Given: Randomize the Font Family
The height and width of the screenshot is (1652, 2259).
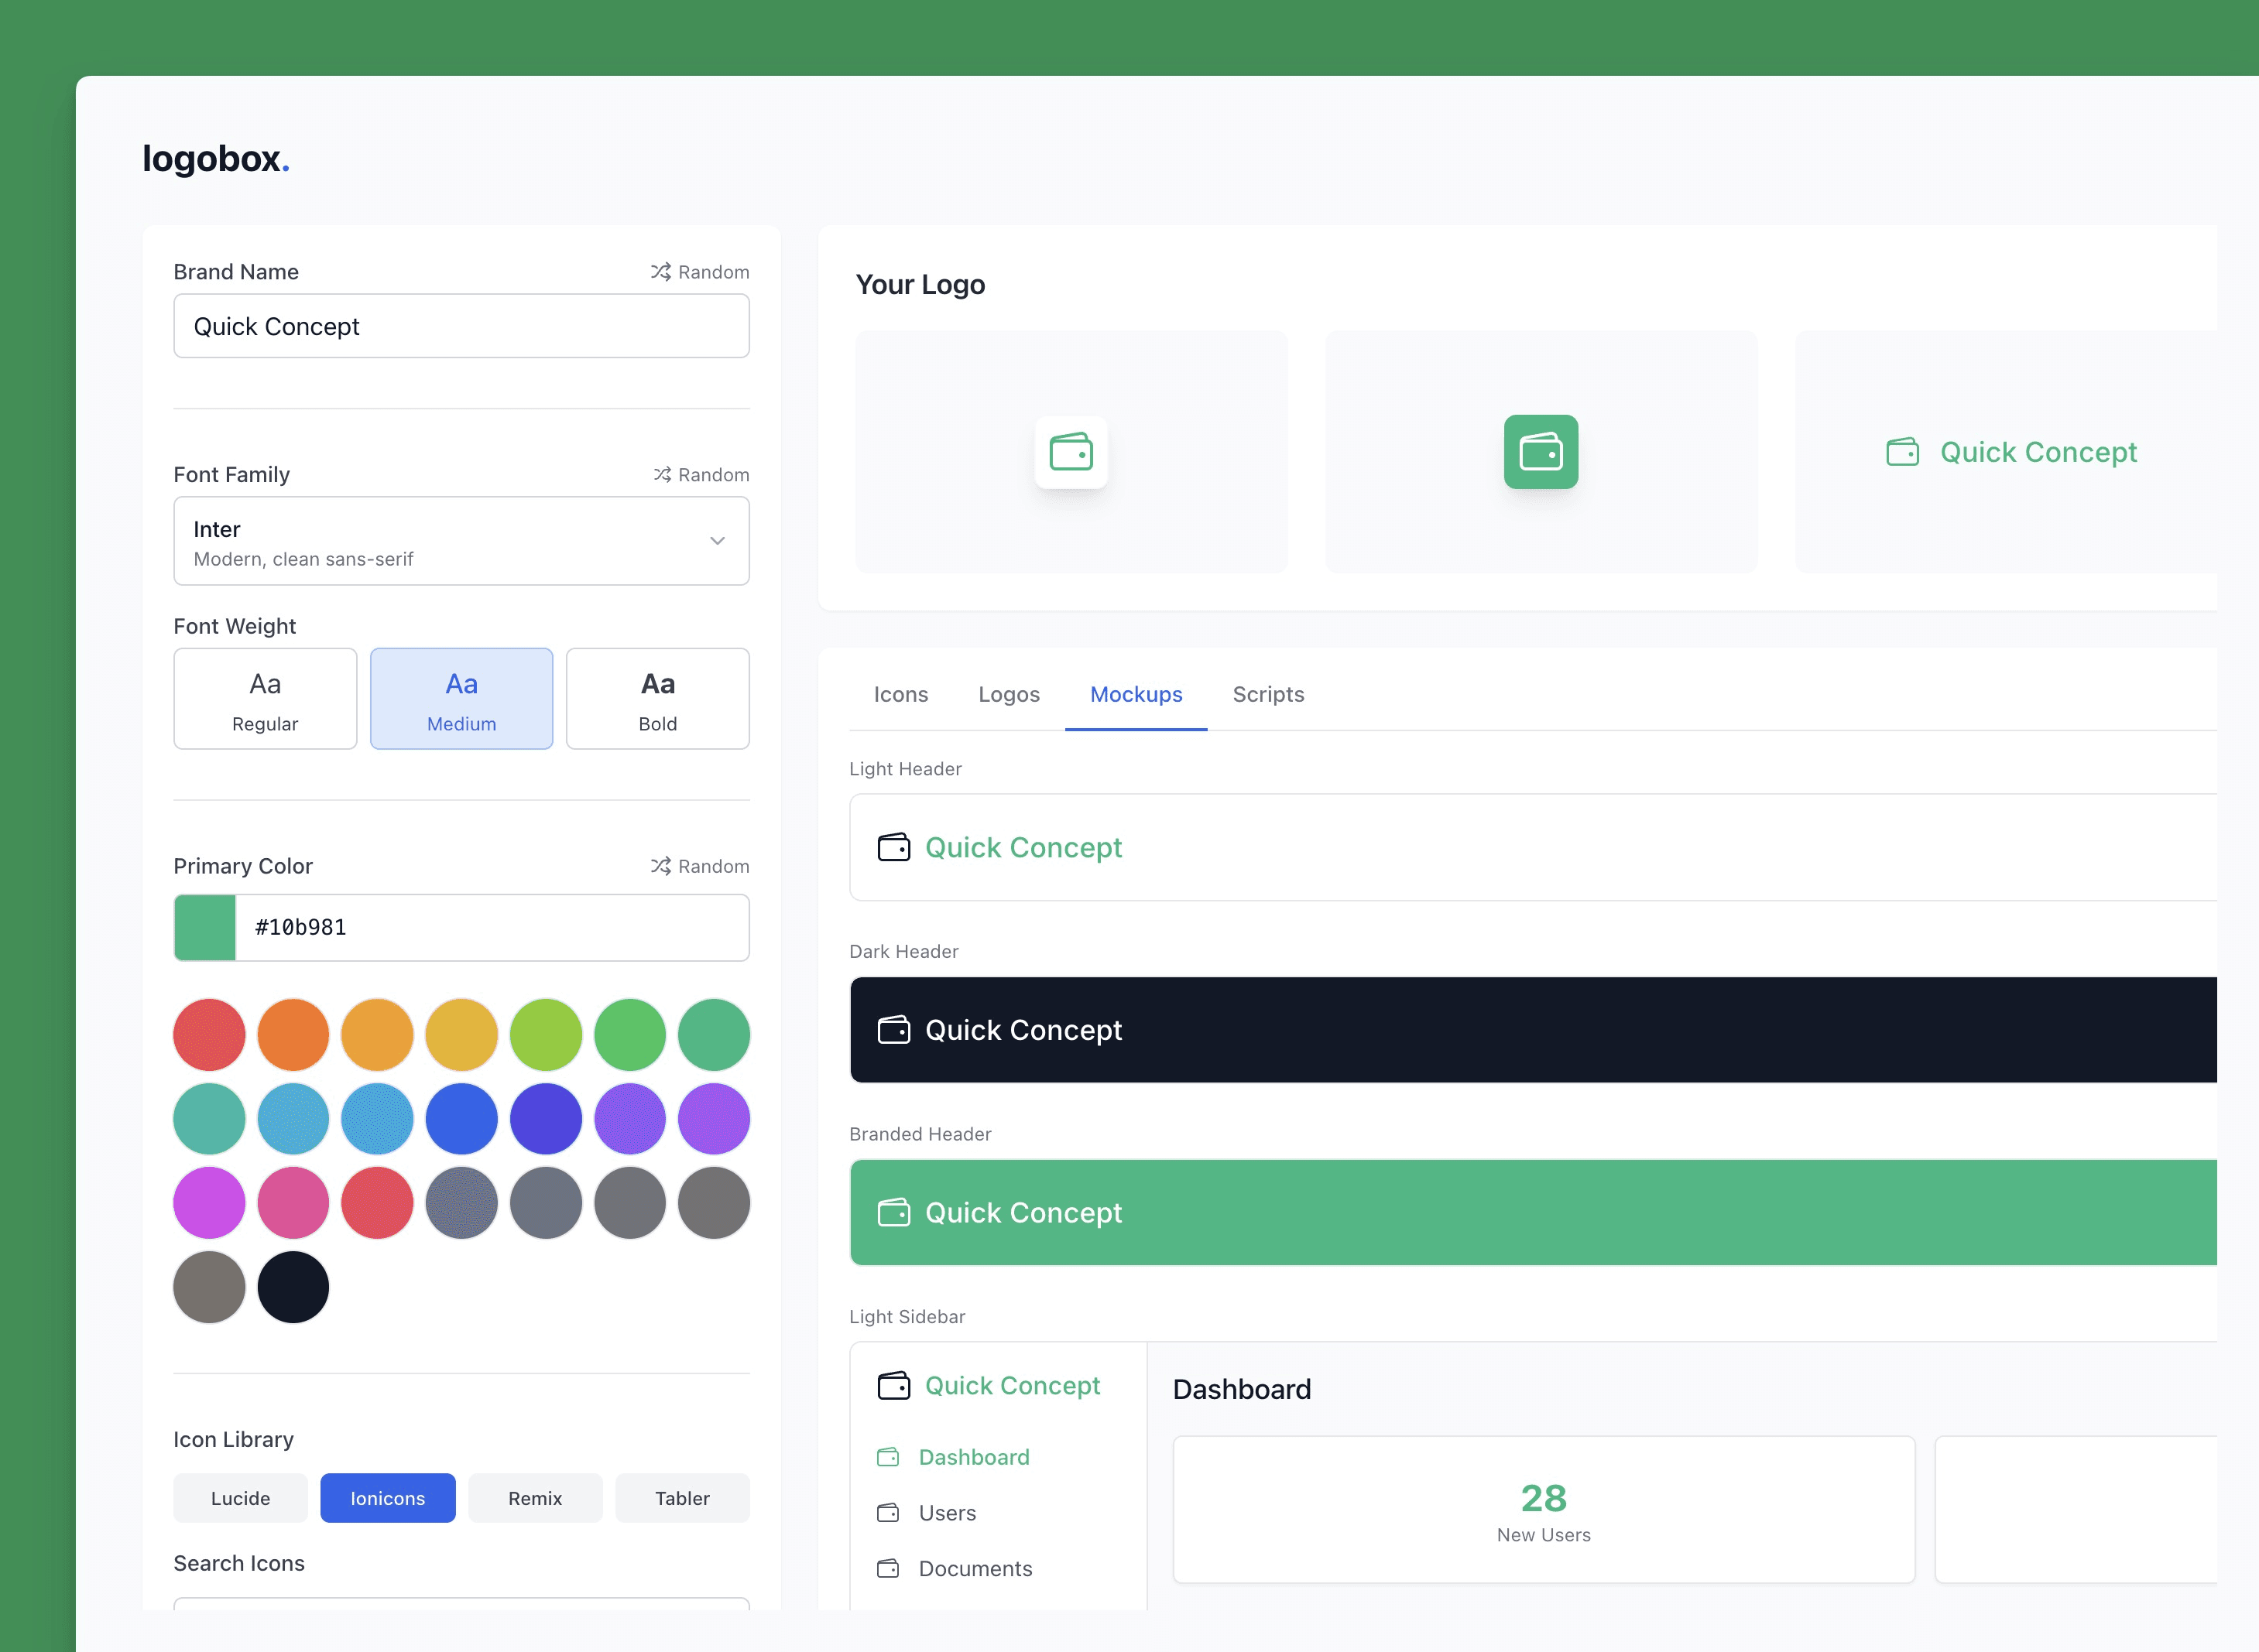Looking at the screenshot, I should tap(701, 474).
